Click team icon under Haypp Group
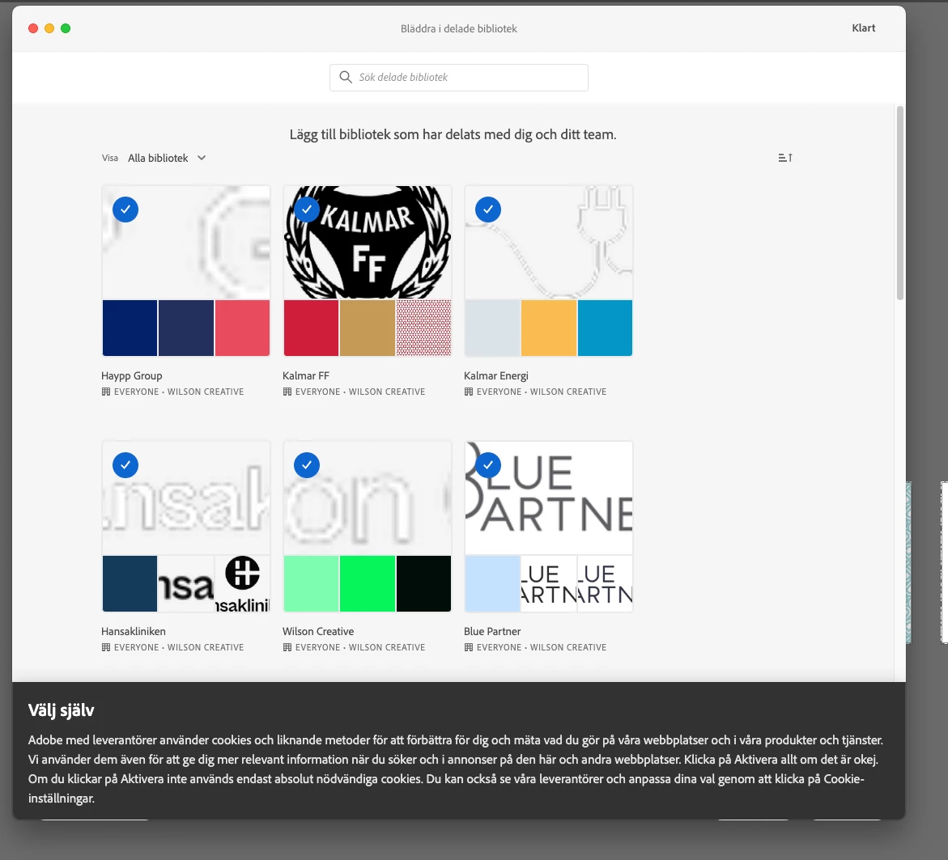948x860 pixels. click(106, 392)
